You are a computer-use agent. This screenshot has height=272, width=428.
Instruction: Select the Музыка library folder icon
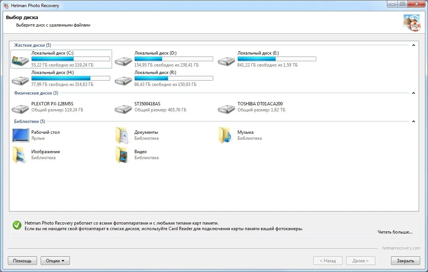(226, 135)
